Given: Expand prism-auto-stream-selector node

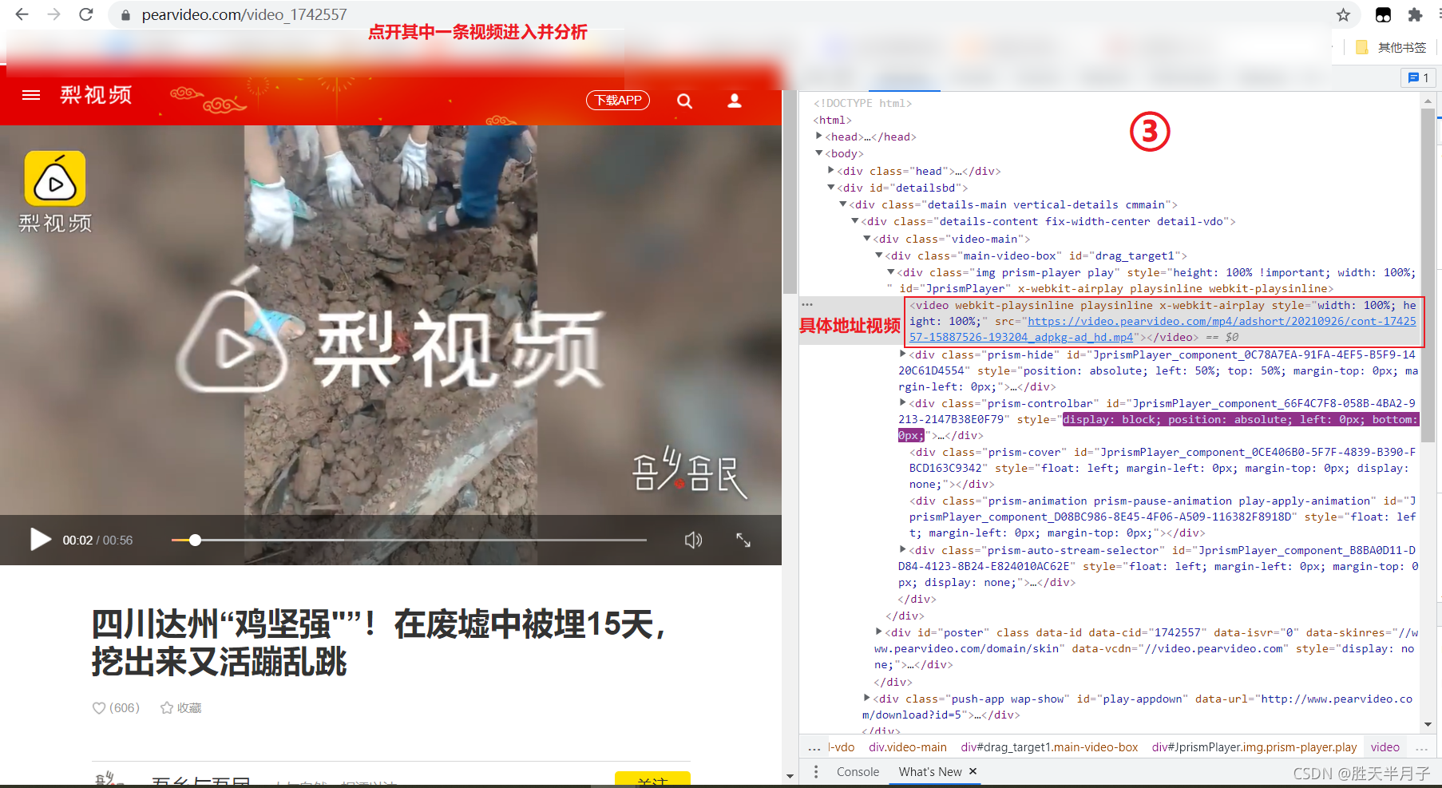Looking at the screenshot, I should [903, 549].
